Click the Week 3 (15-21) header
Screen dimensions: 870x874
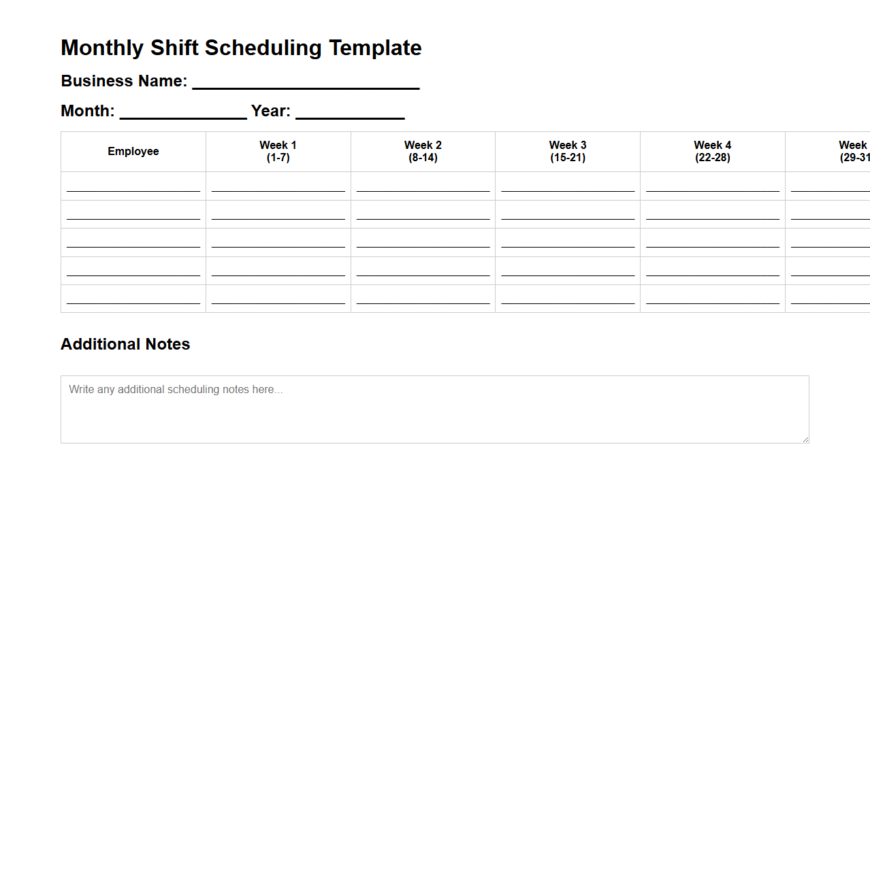tap(568, 151)
